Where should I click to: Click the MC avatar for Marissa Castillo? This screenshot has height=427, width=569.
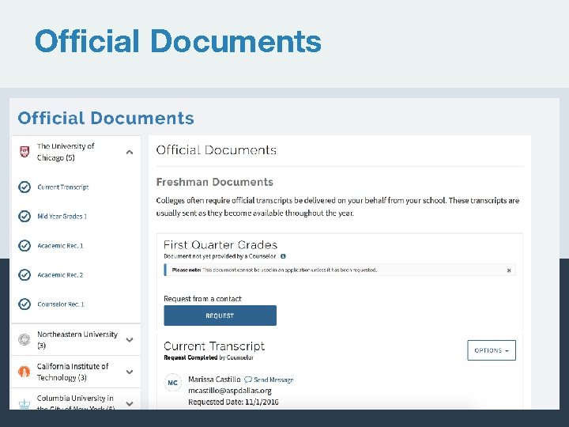click(x=173, y=383)
